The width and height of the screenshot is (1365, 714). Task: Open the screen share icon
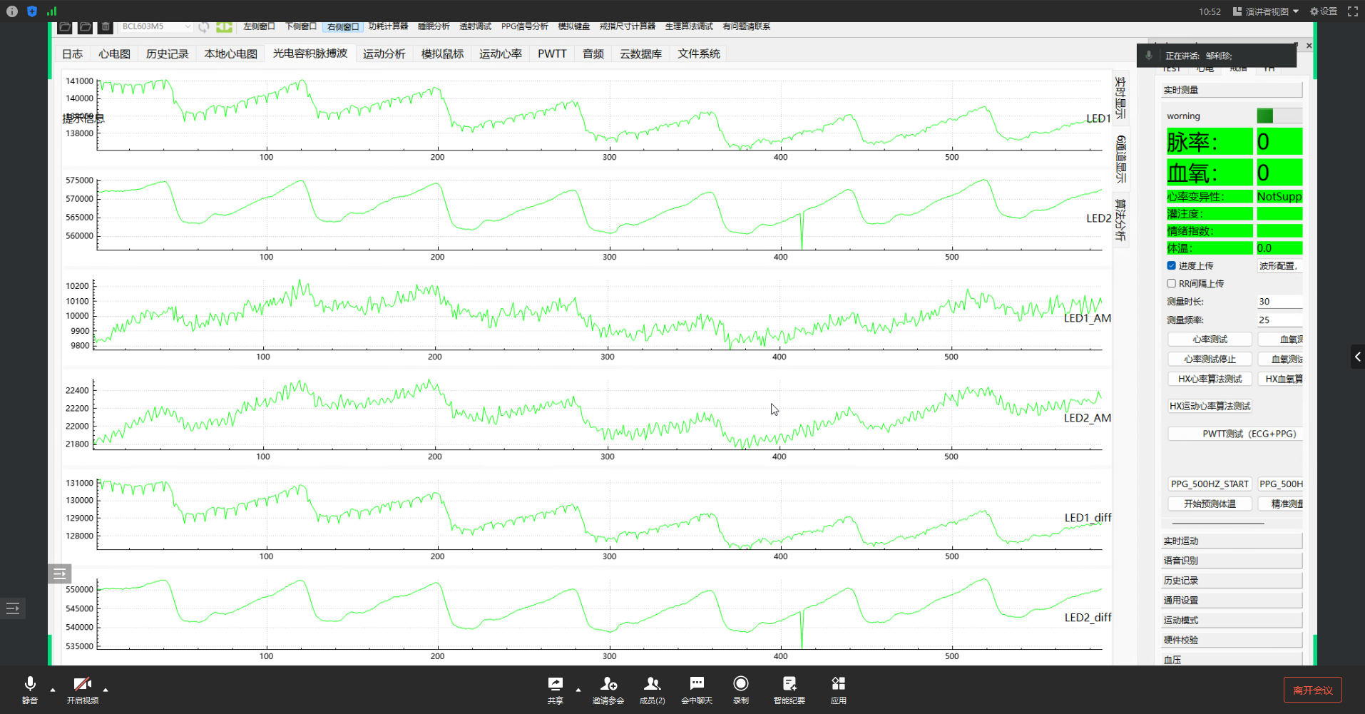click(x=555, y=684)
